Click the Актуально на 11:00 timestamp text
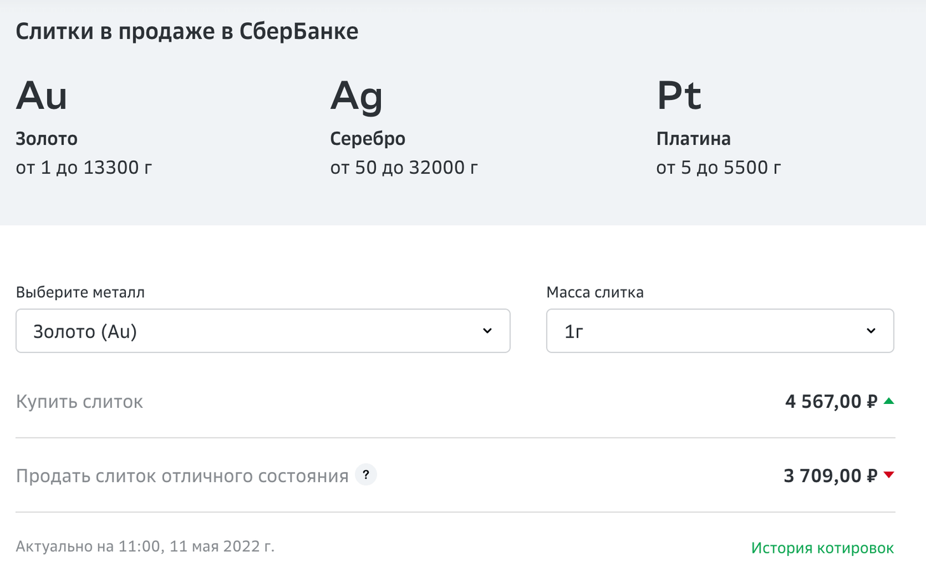Screen dimensions: 926x577 (x=145, y=546)
